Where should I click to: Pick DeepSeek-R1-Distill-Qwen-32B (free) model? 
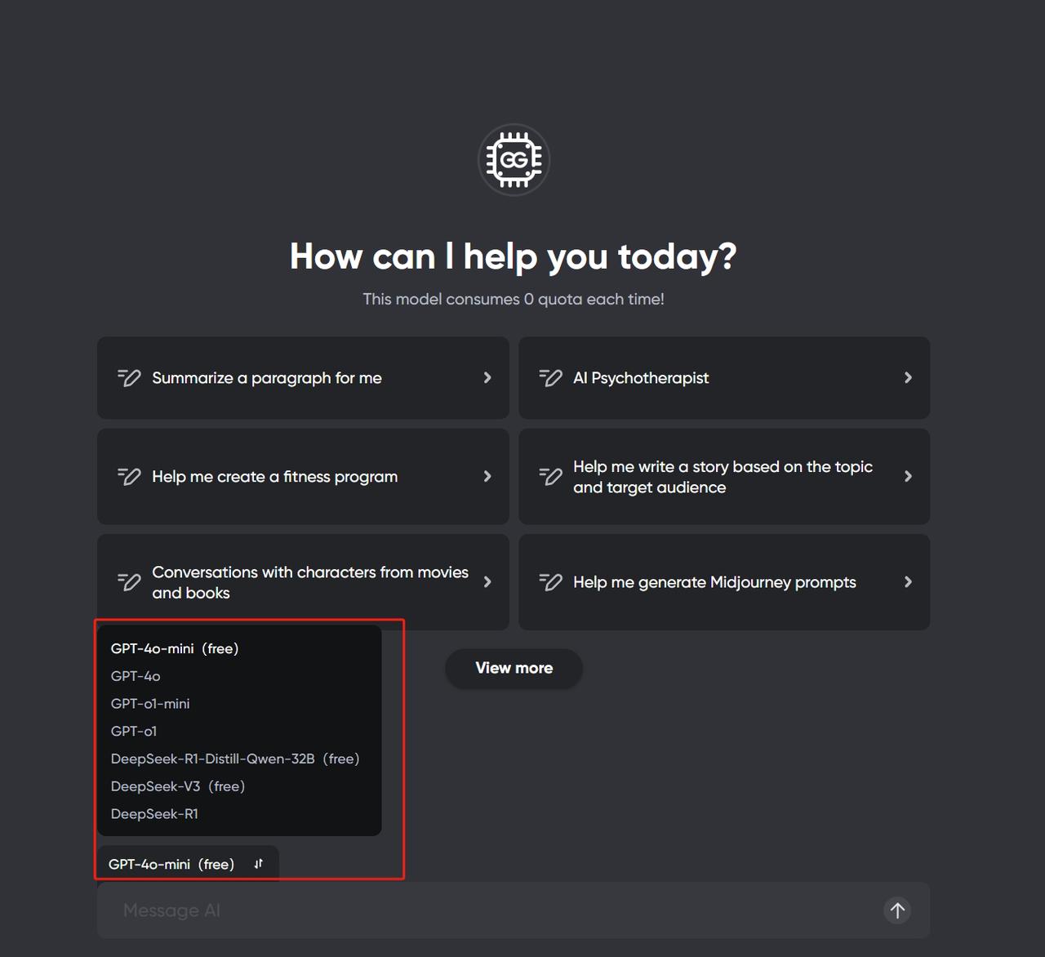pyautogui.click(x=235, y=759)
